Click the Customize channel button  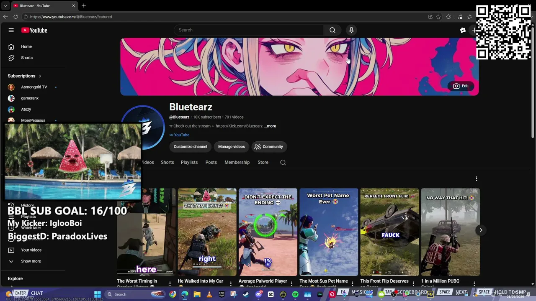coord(191,147)
